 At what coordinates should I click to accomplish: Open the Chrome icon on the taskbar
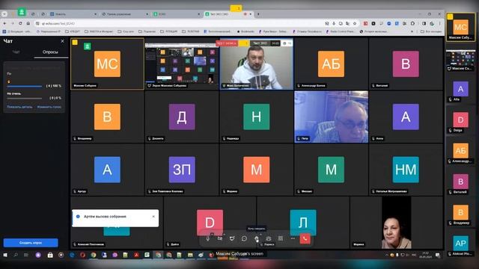point(93,255)
